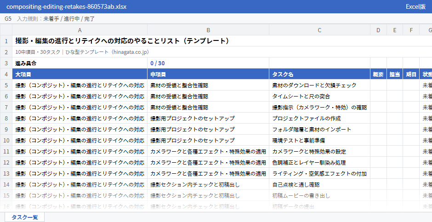Click column A cell in row 6
This screenshot has width=432, height=222.
[80, 96]
